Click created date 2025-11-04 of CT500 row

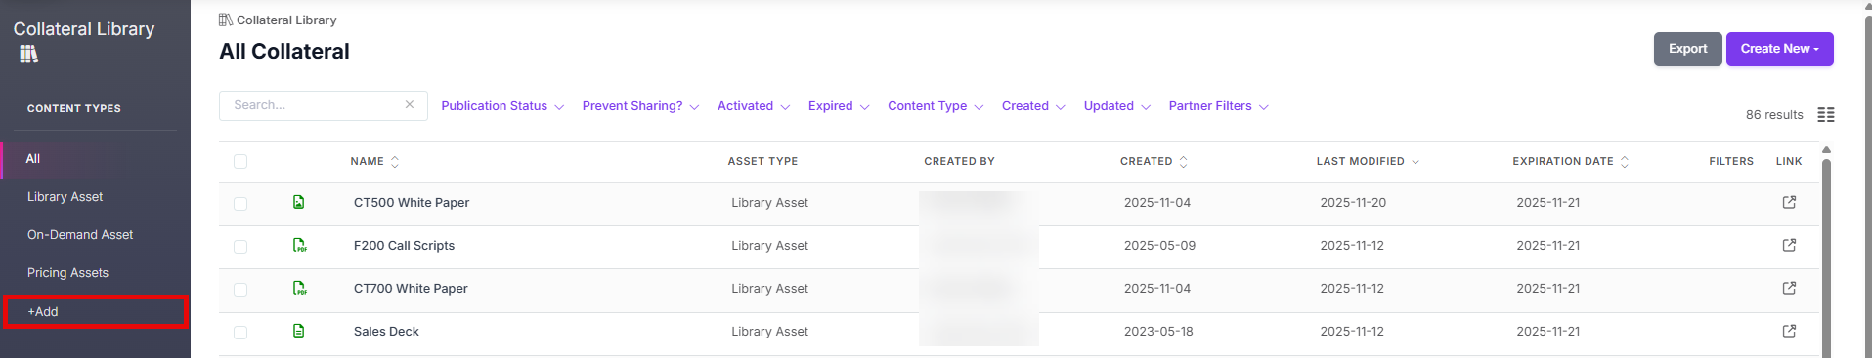coord(1157,203)
